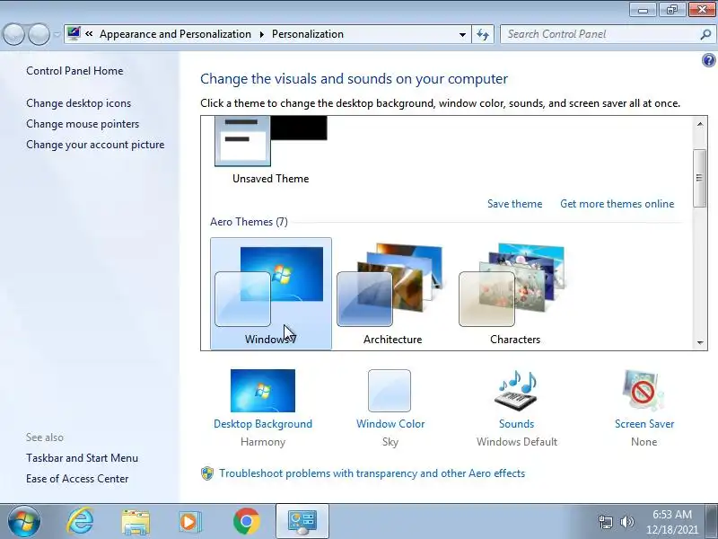The image size is (718, 539).
Task: Open Taskbar and Start Menu link
Action: (x=82, y=458)
